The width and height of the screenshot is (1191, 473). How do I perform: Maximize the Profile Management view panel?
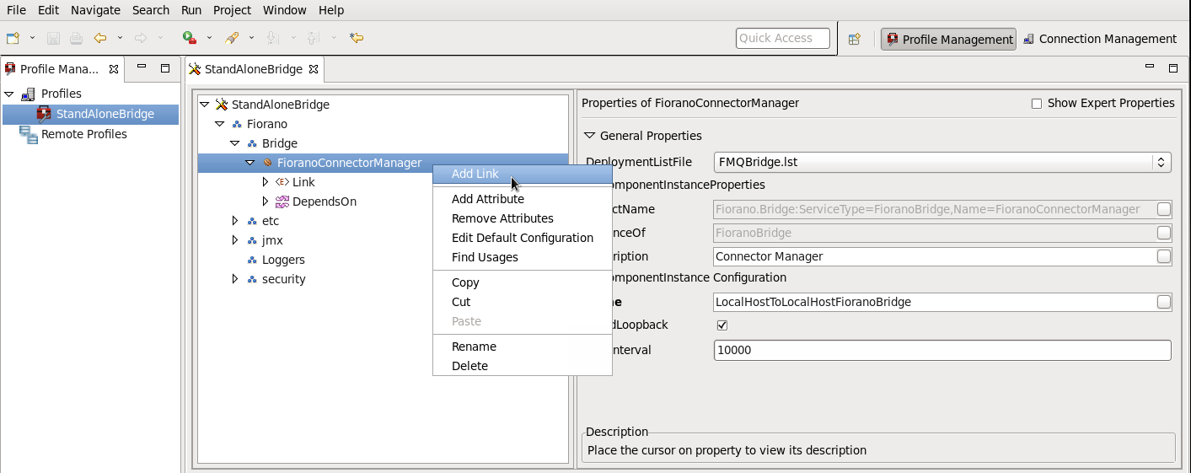(x=165, y=68)
